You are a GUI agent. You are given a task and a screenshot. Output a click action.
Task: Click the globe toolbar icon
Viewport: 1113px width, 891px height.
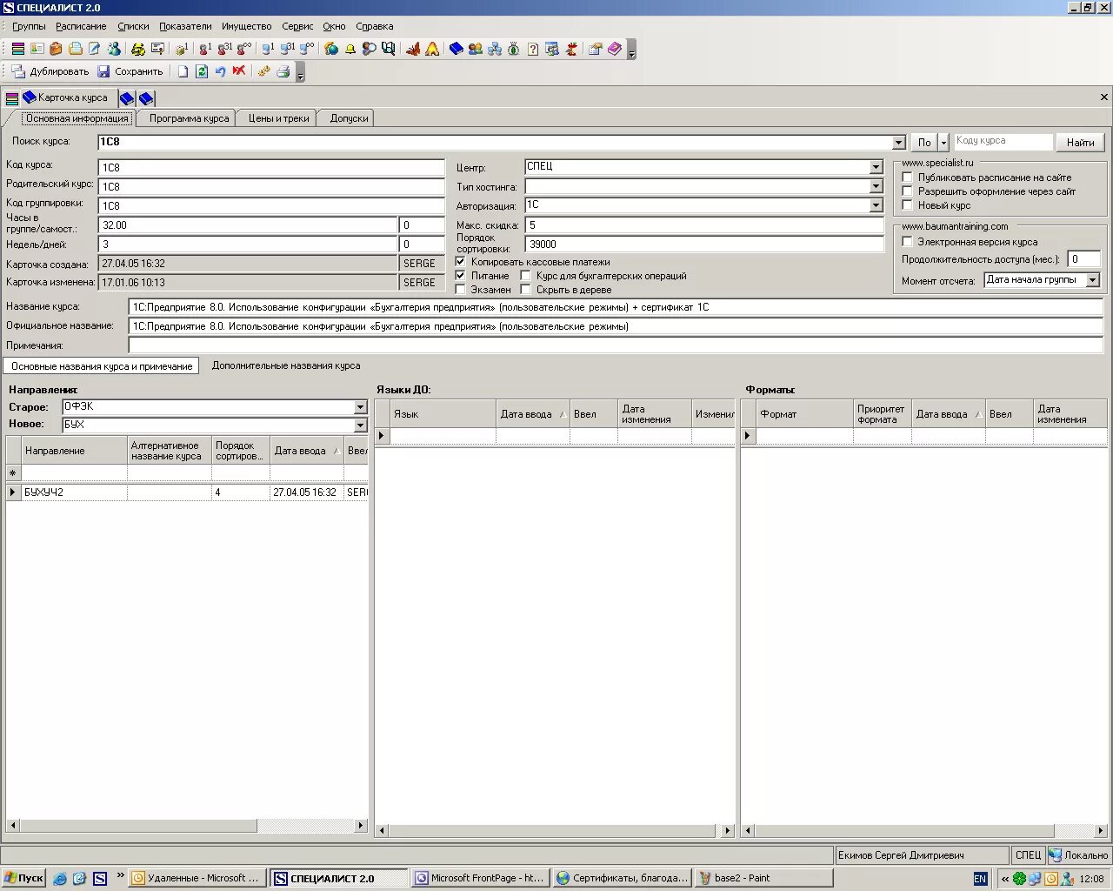pos(331,49)
